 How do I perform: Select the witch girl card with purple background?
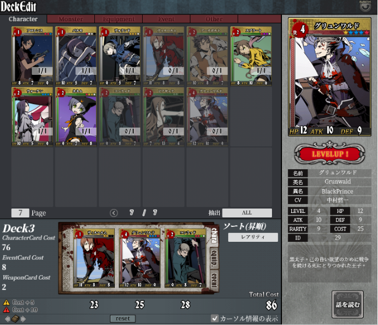click(76, 116)
